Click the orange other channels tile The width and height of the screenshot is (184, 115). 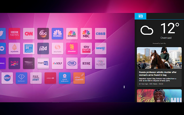pos(79,78)
